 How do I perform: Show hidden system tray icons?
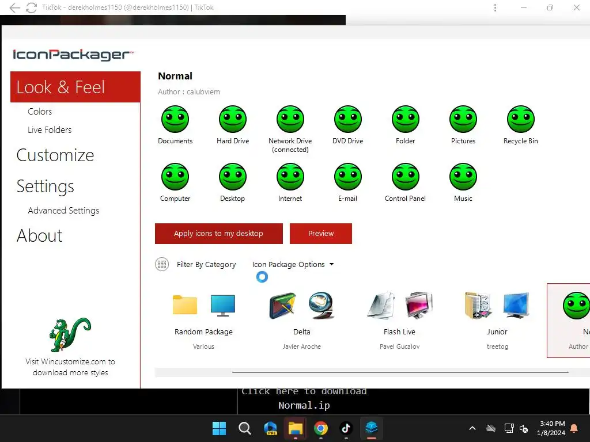click(472, 428)
